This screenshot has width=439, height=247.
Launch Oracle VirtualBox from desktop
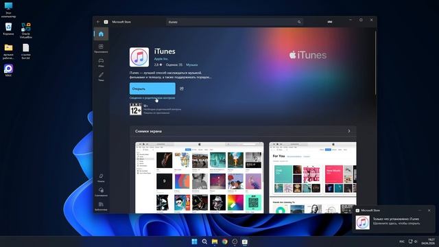[26, 30]
